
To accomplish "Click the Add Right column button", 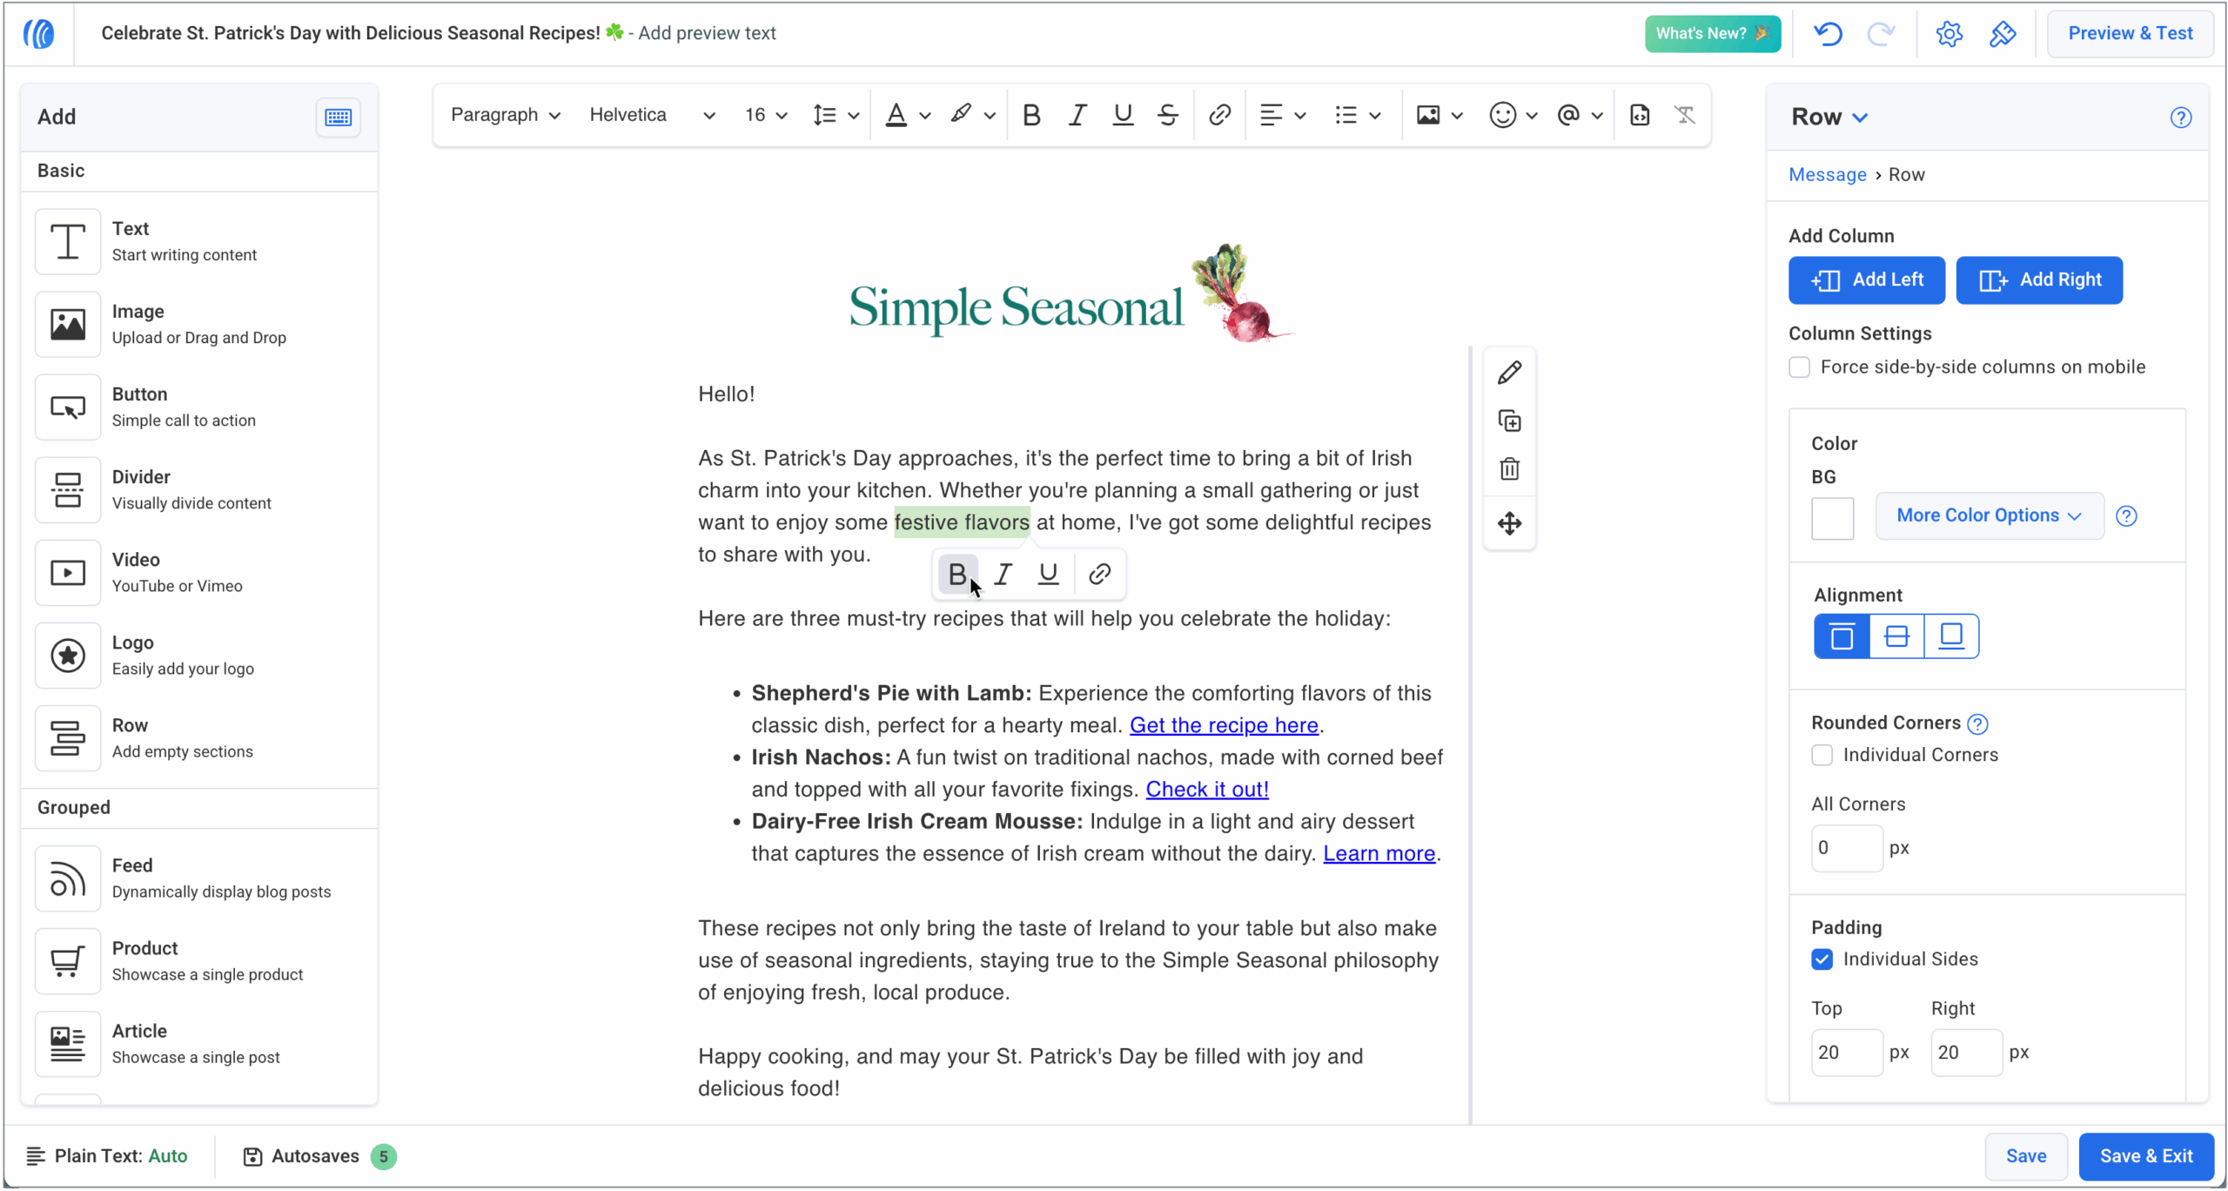I will 2038,280.
